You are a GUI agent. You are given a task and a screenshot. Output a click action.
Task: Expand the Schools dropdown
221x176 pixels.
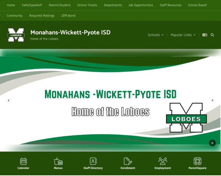tap(155, 35)
